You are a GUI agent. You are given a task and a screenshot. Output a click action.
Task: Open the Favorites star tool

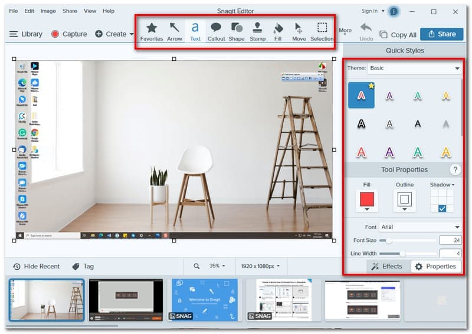click(152, 31)
